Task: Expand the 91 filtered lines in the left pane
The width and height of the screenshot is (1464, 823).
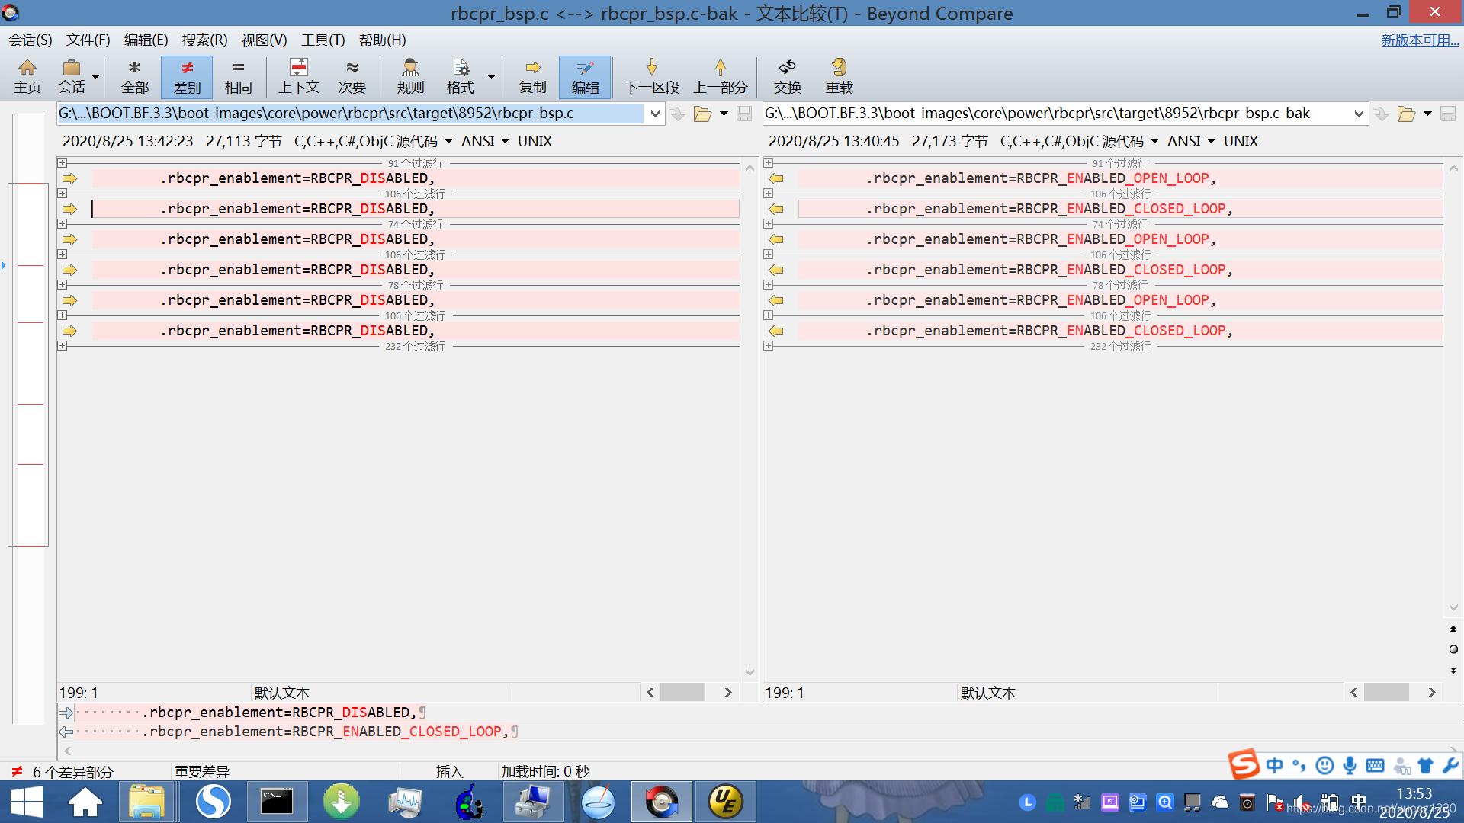Action: click(x=63, y=163)
